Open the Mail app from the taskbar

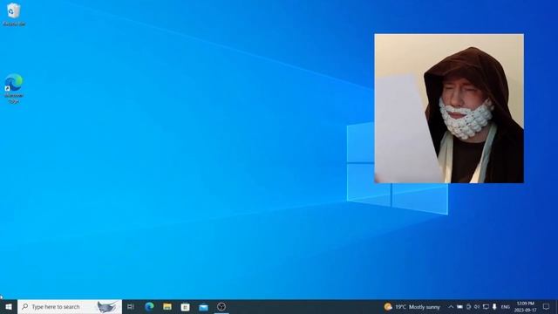click(x=203, y=306)
